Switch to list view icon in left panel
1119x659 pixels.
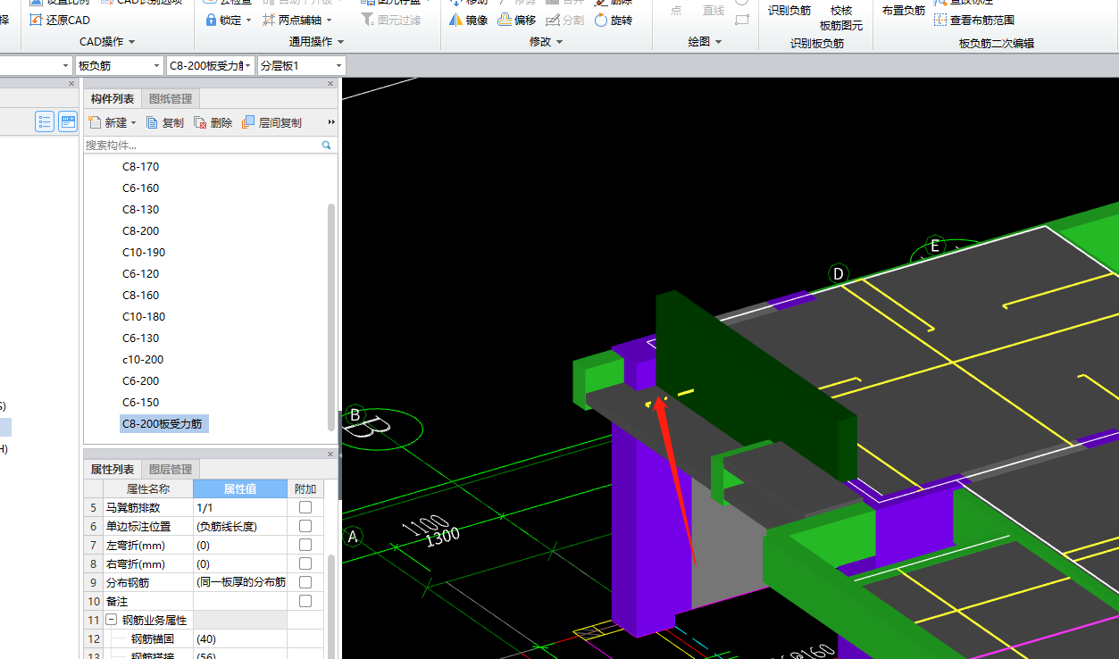(x=45, y=121)
